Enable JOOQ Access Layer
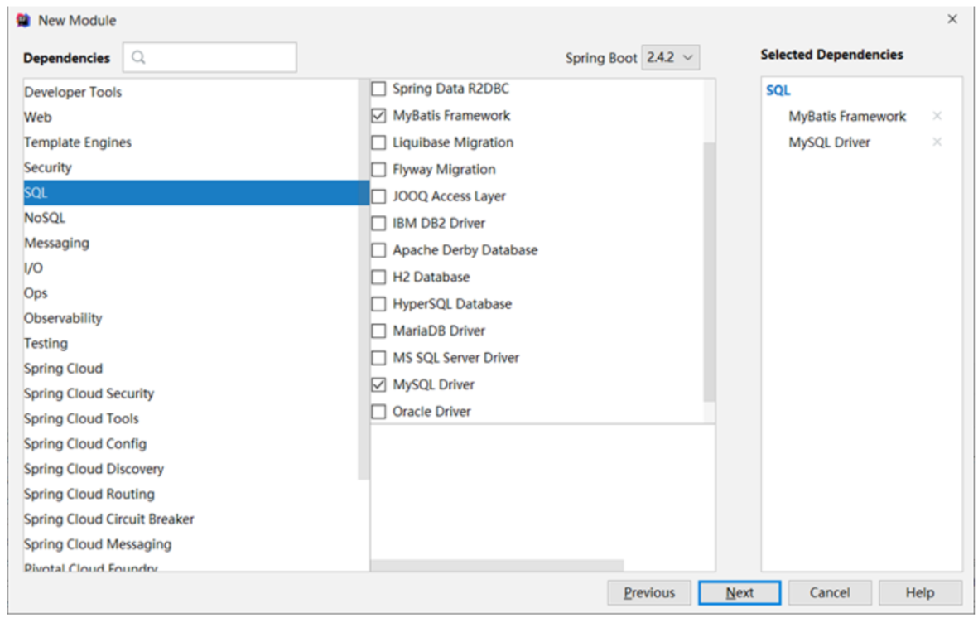The height and width of the screenshot is (618, 978). [x=378, y=196]
